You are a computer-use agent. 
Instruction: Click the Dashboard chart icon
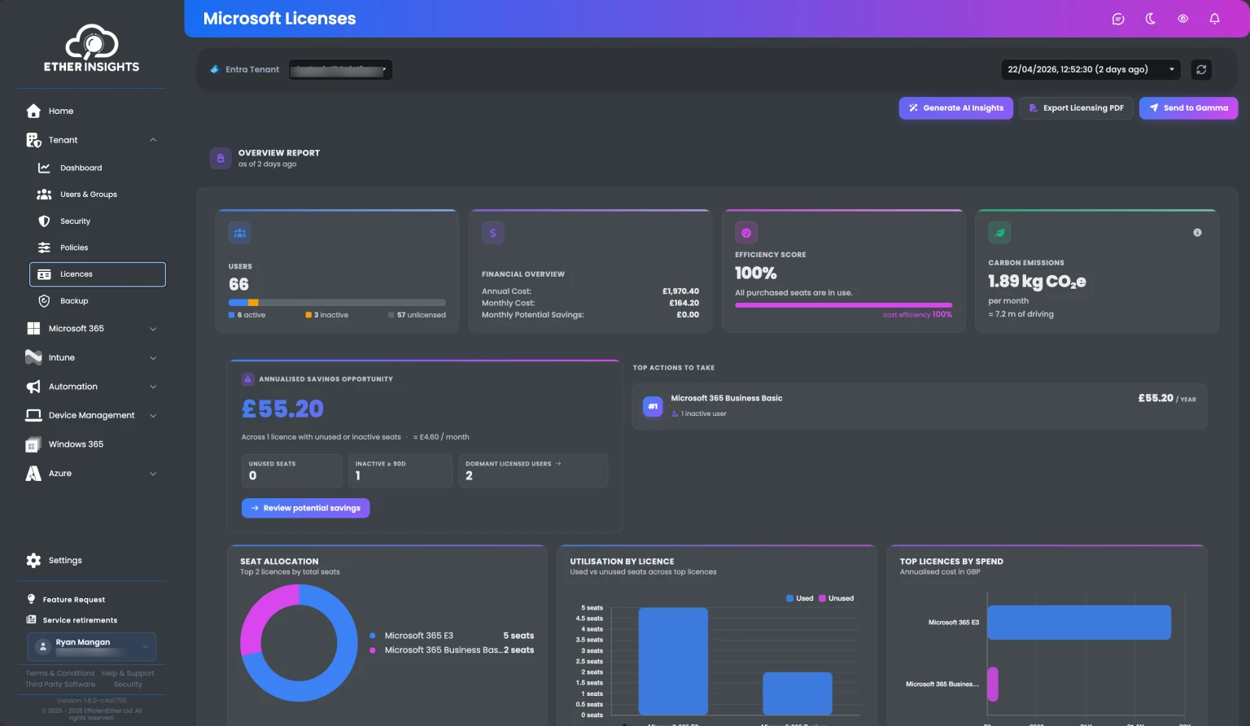[x=44, y=168]
